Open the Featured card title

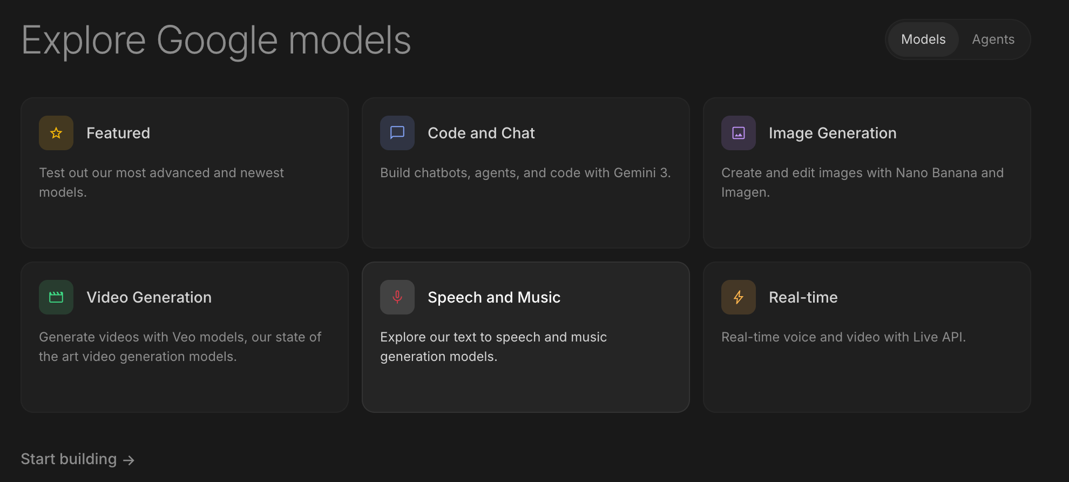coord(118,133)
